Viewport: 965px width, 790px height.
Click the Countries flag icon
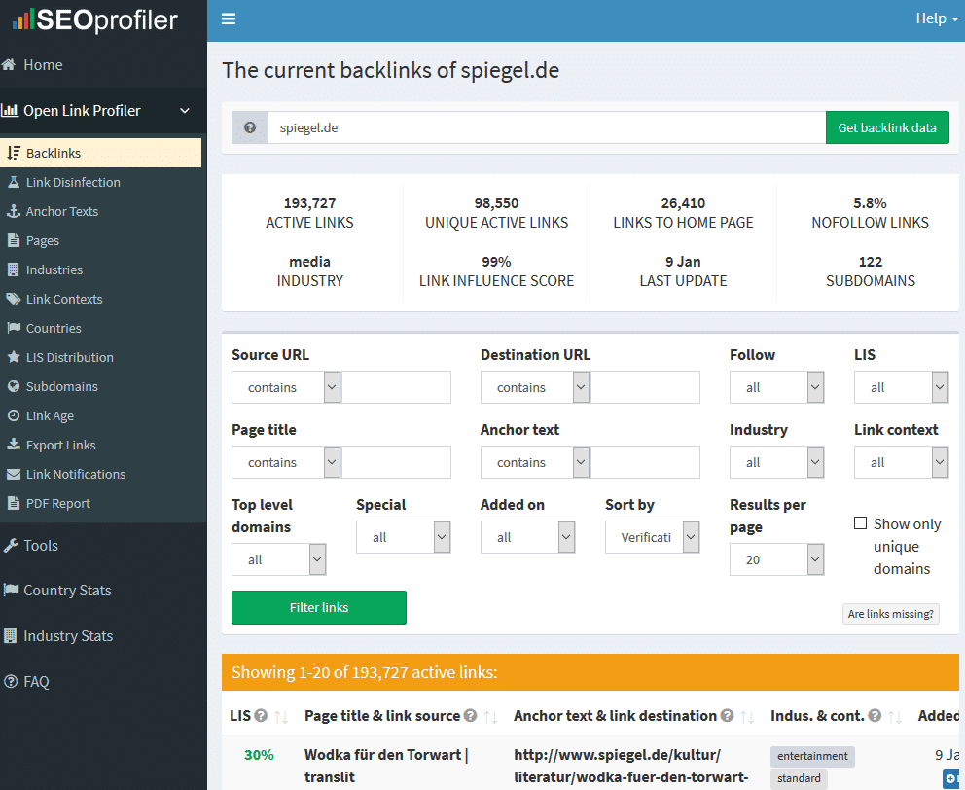click(14, 328)
